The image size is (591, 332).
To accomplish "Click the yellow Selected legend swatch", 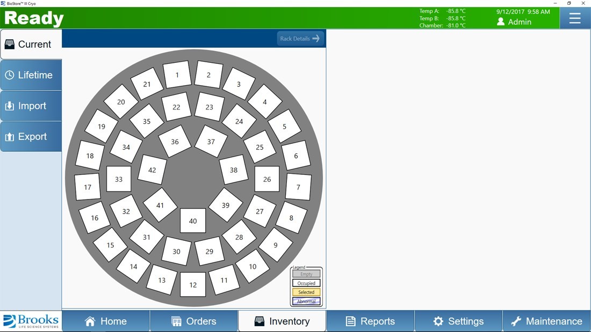I will (306, 292).
